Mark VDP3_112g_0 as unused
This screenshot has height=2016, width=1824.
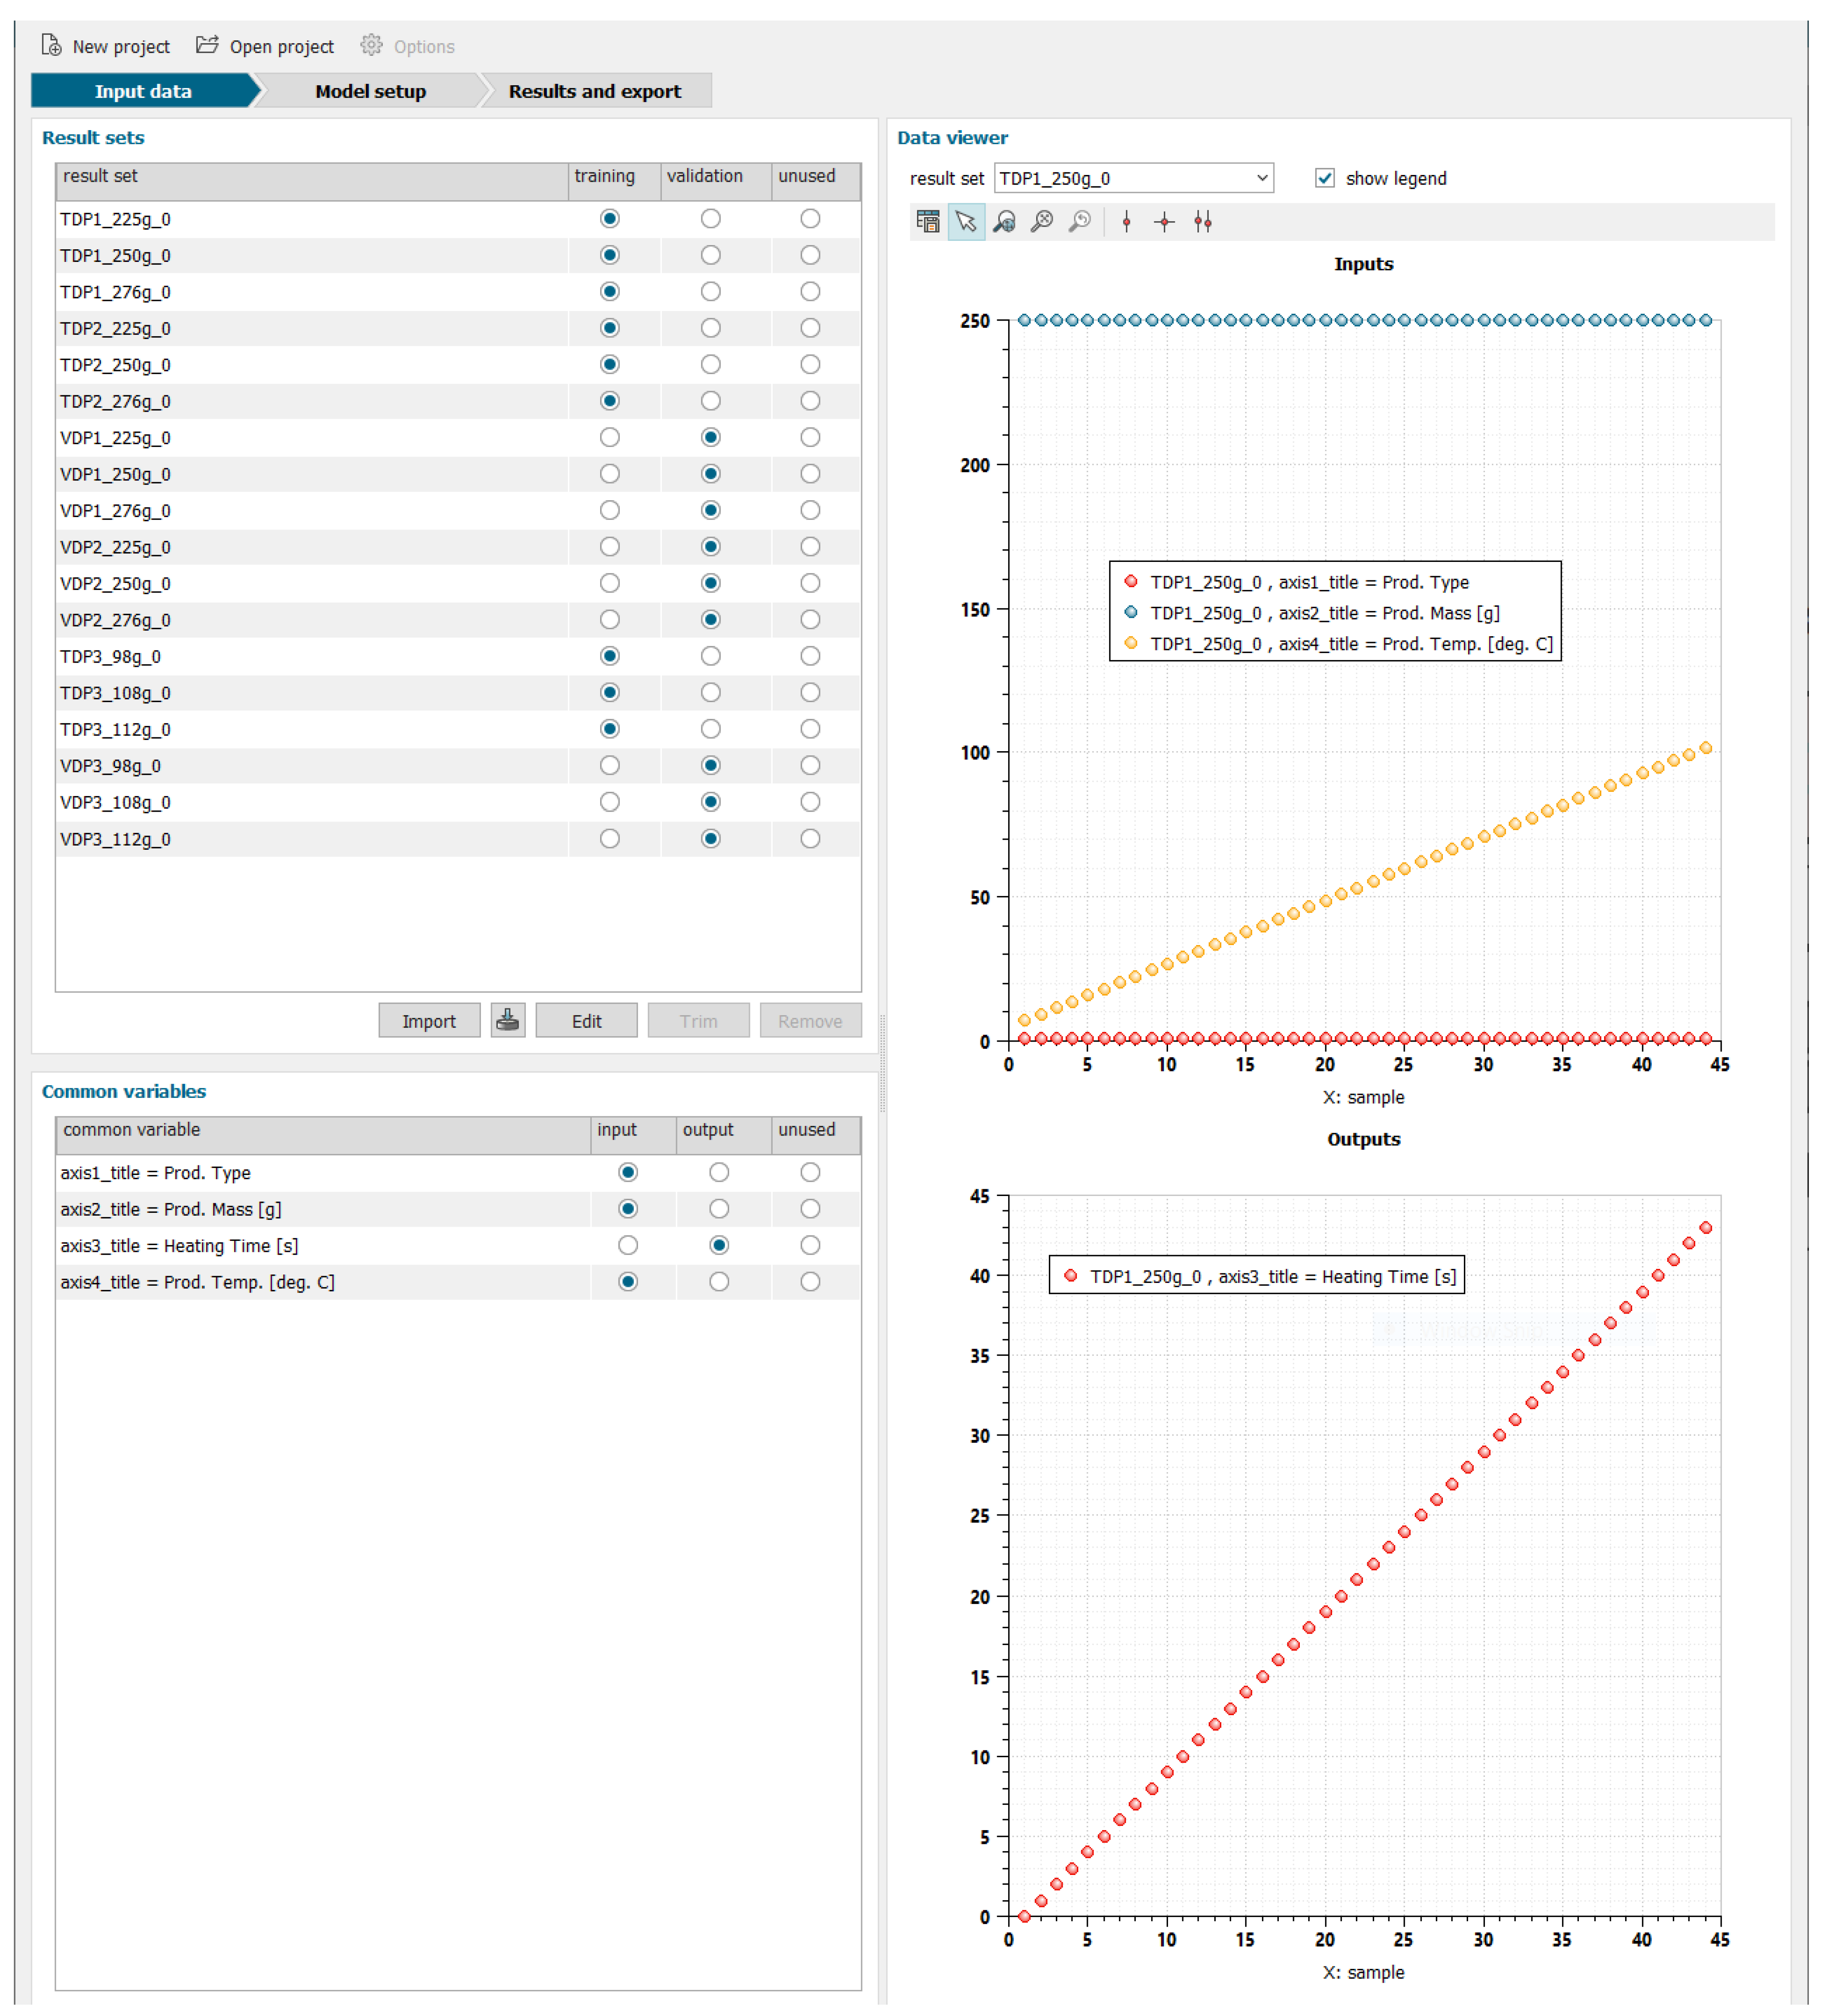(x=809, y=838)
